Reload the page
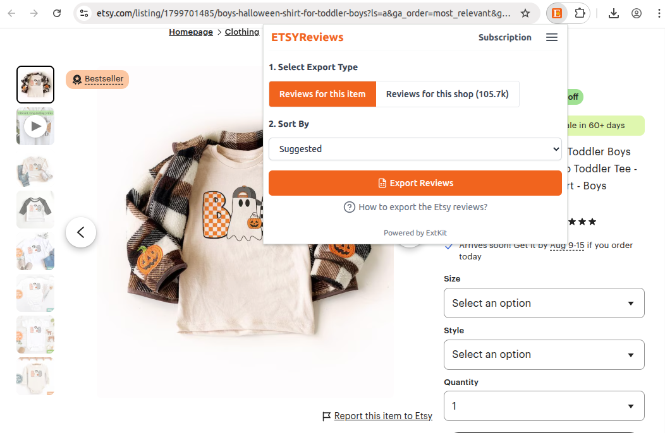This screenshot has width=665, height=433. point(57,13)
